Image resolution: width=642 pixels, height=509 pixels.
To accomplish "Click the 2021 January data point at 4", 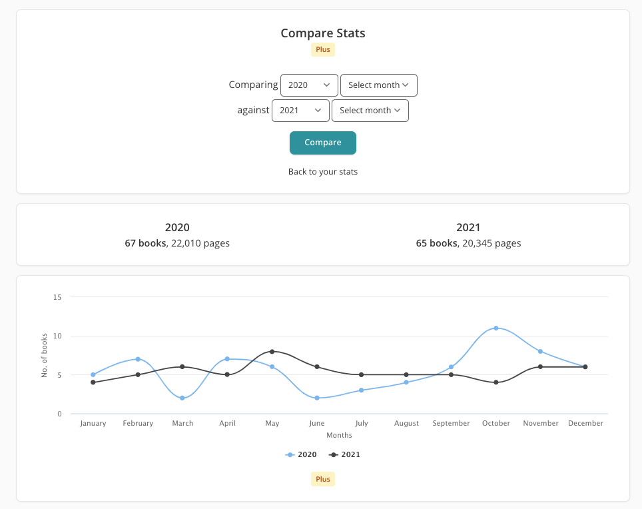I will coord(93,382).
